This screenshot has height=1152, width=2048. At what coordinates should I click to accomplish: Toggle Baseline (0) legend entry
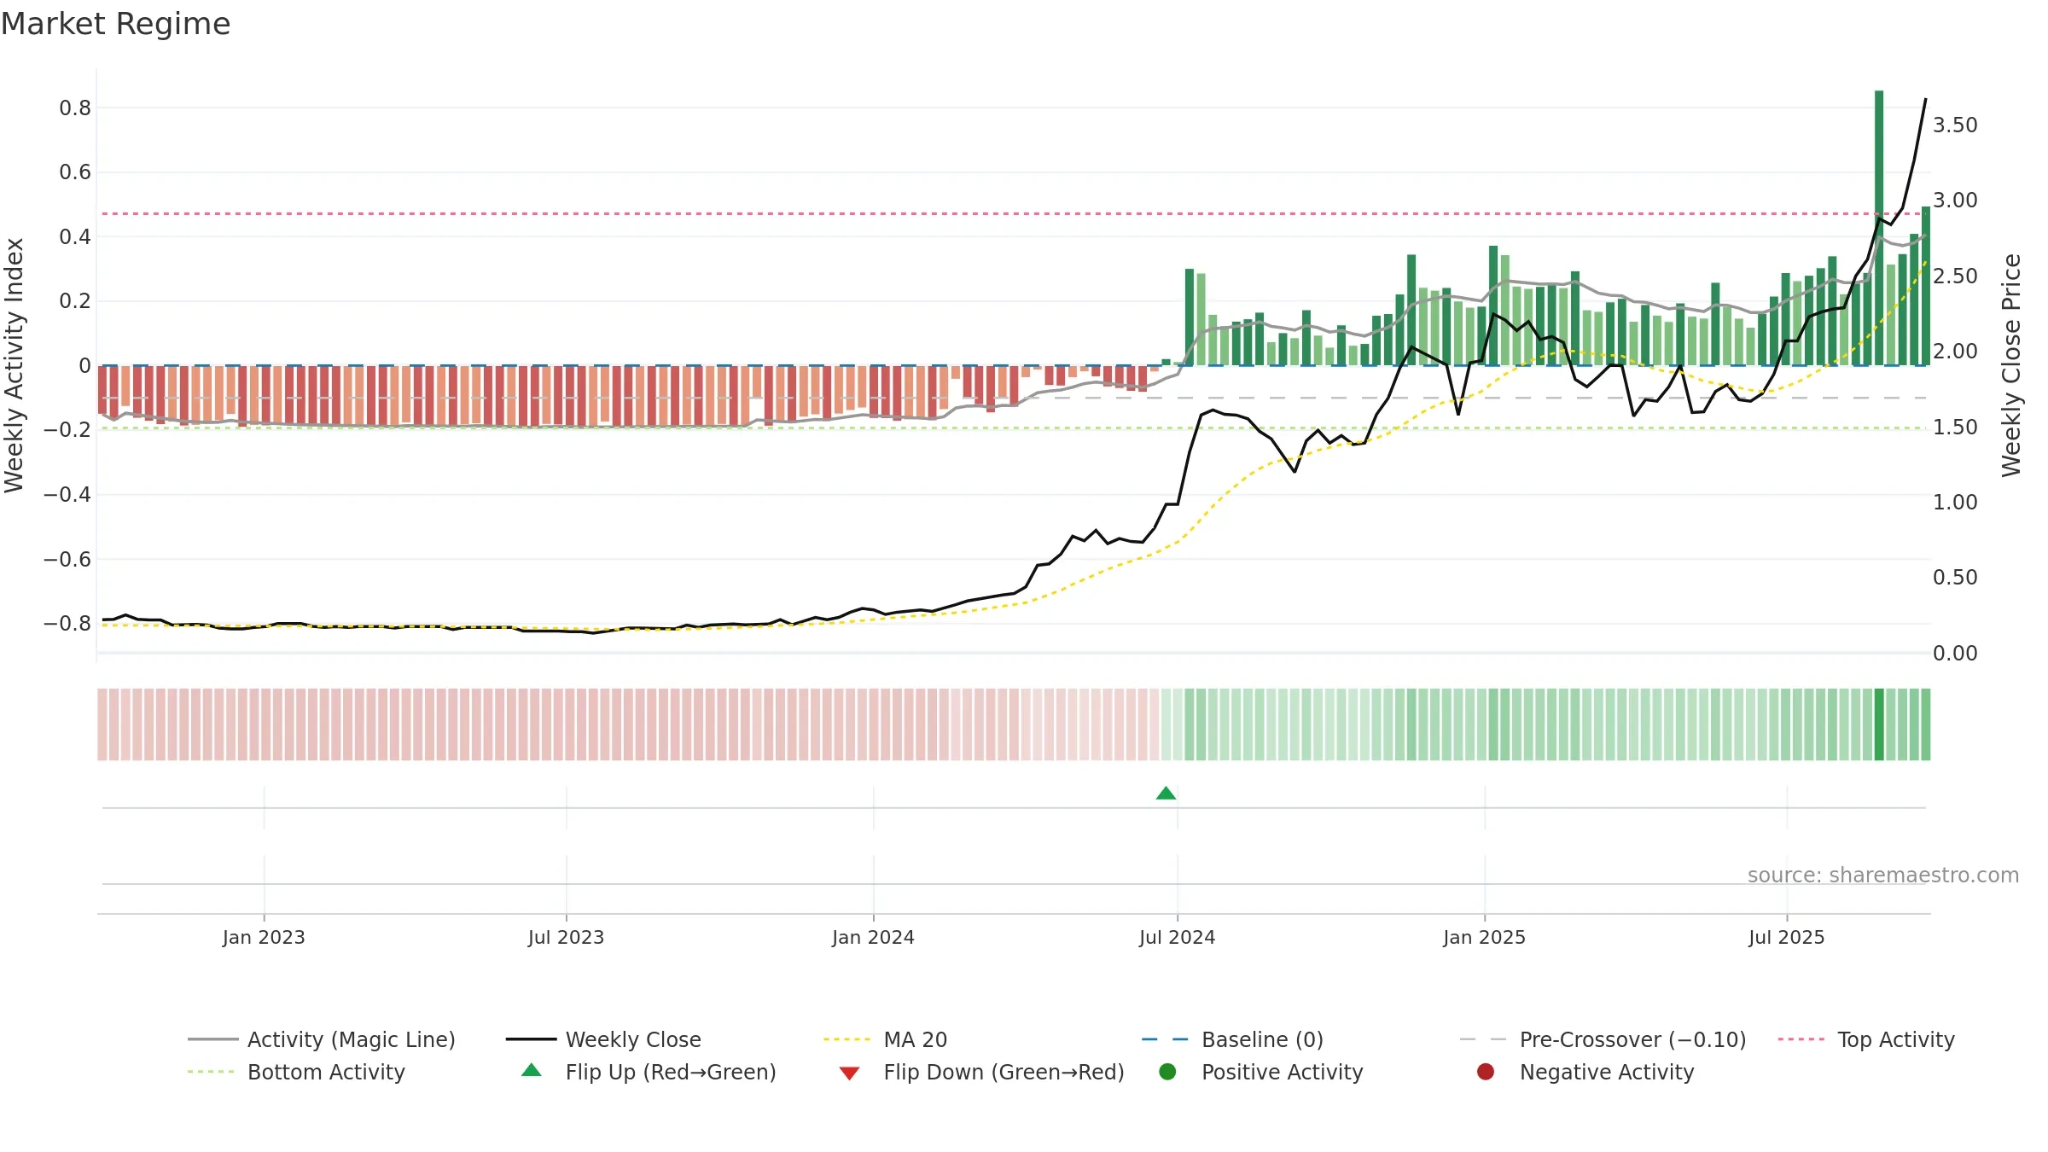coord(1232,1039)
